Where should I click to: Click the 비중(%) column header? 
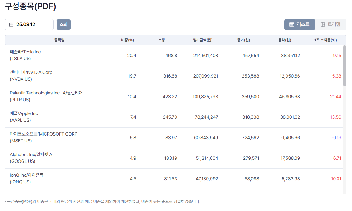[x=128, y=40]
